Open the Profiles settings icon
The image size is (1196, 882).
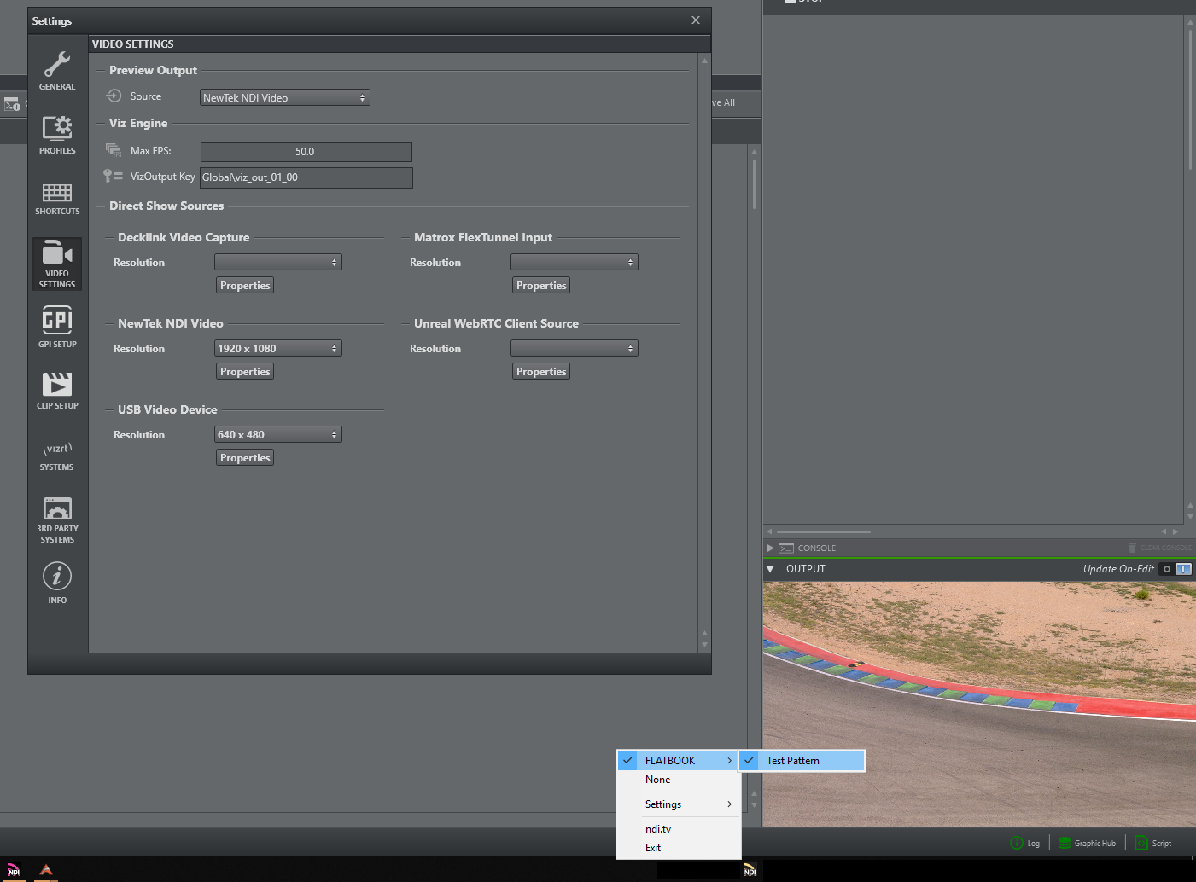tap(57, 134)
